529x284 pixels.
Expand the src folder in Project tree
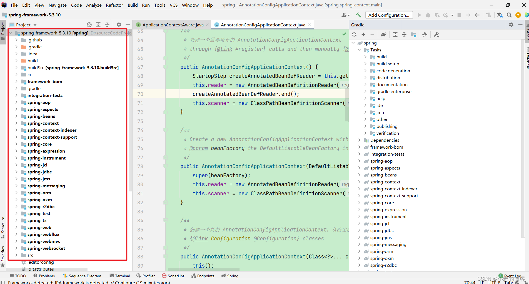16,255
